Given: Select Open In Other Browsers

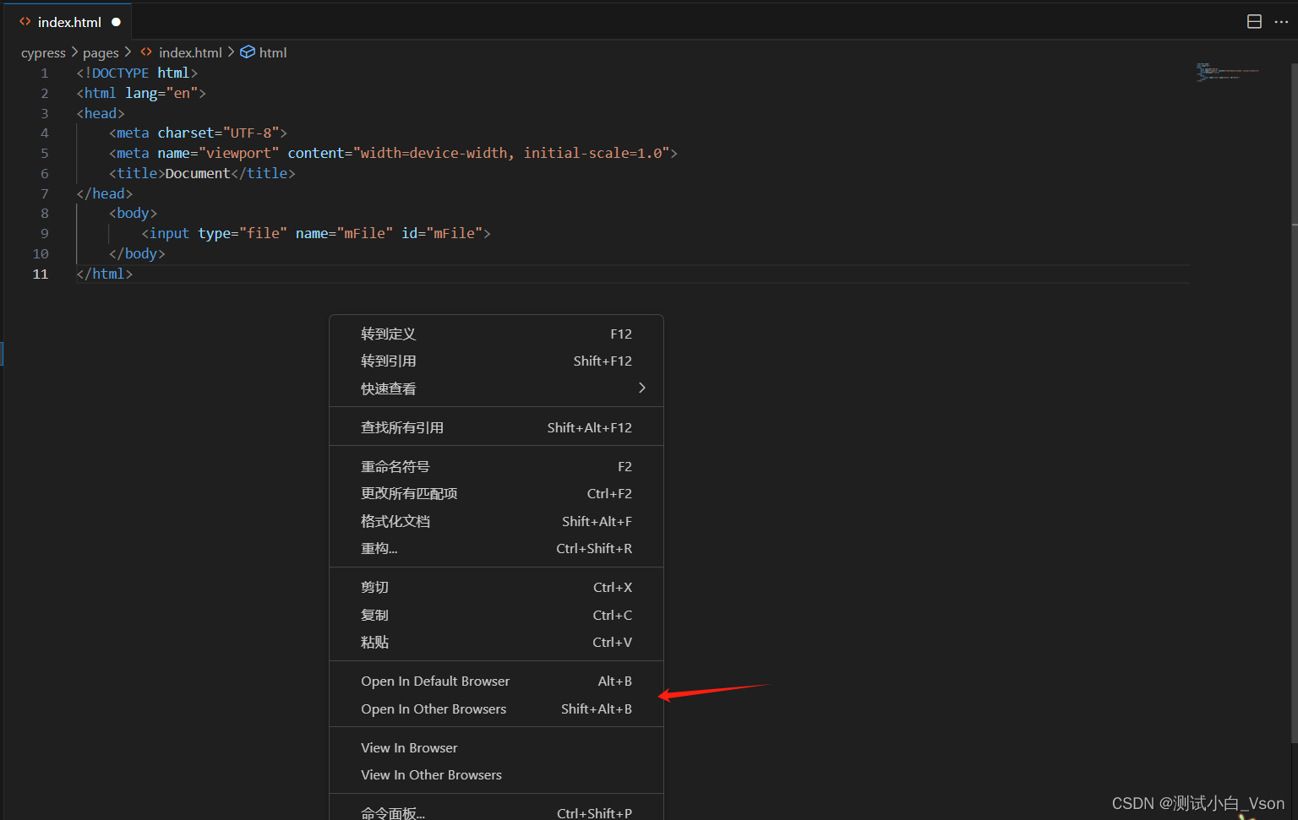Looking at the screenshot, I should tap(496, 709).
